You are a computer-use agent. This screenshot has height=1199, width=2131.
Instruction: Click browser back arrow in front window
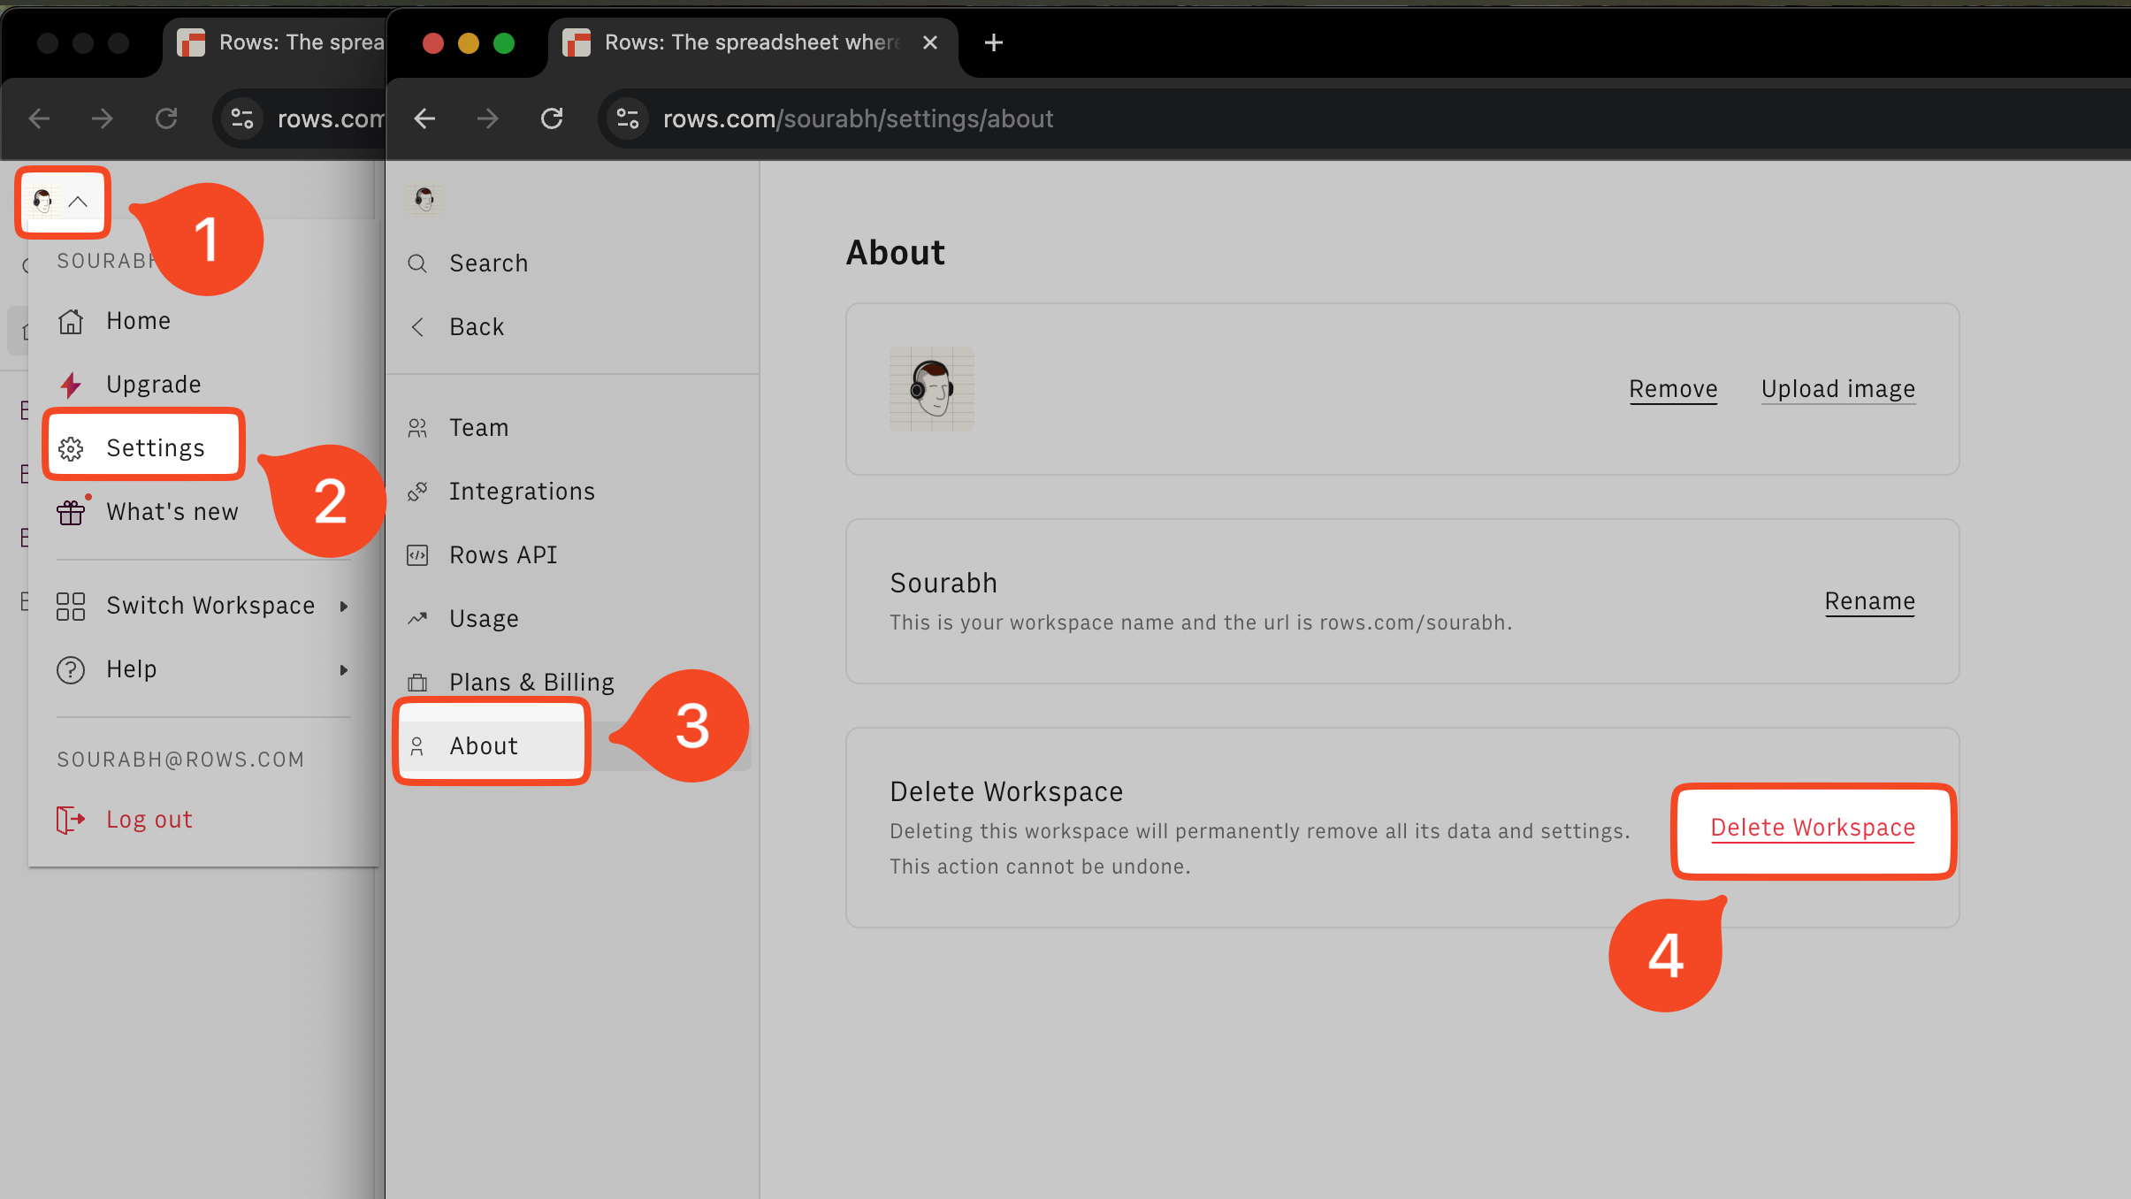[x=425, y=118]
